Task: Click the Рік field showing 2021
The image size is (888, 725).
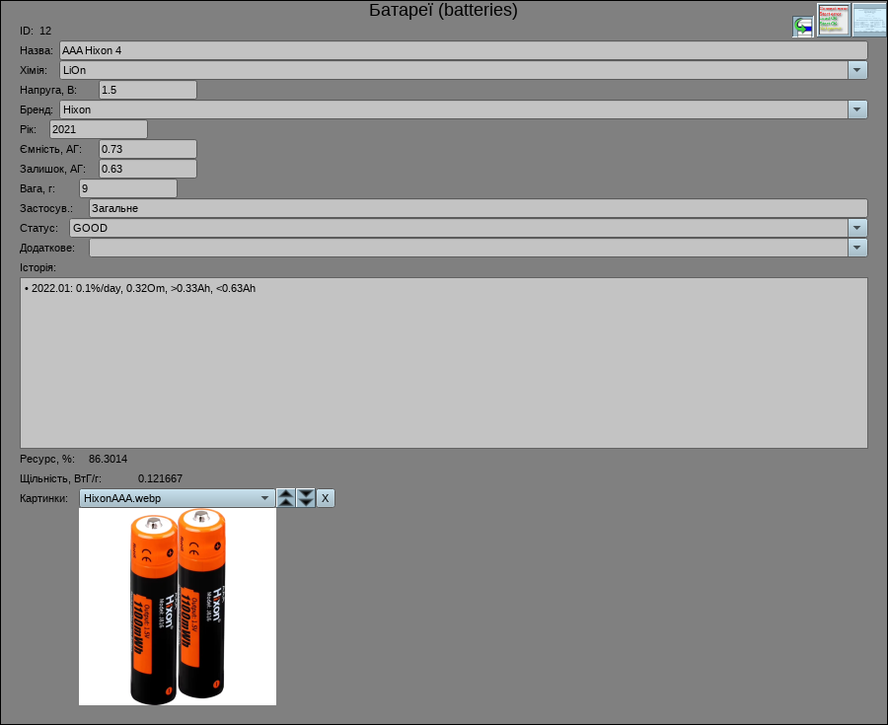Action: [98, 129]
